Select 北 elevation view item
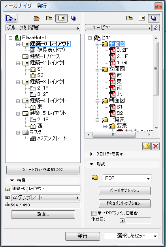166x247 pixels. [119, 94]
